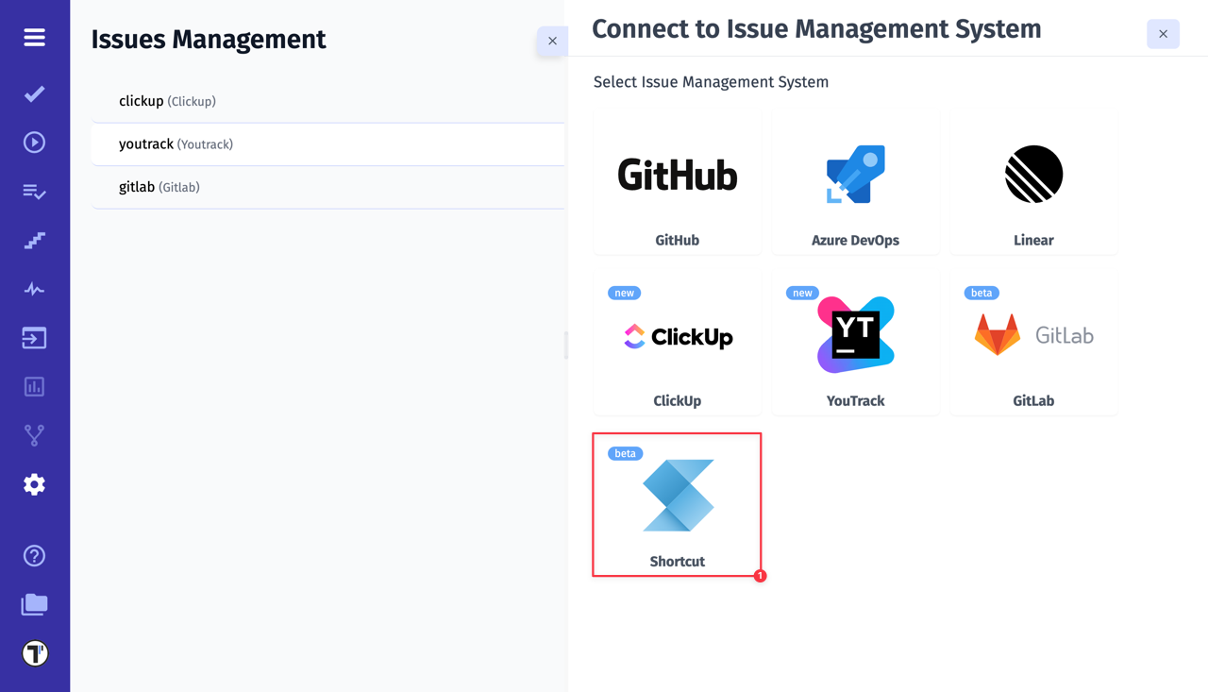The width and height of the screenshot is (1208, 692).
Task: Select the git branch sidebar icon
Action: pyautogui.click(x=34, y=434)
